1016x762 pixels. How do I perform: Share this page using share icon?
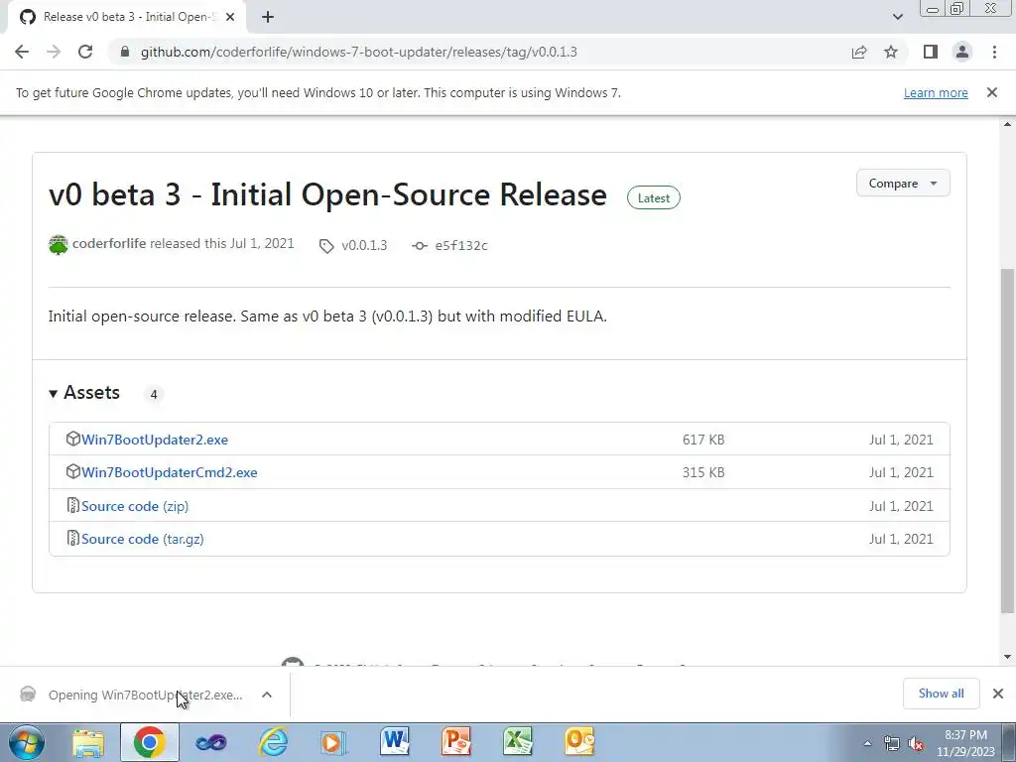point(859,52)
